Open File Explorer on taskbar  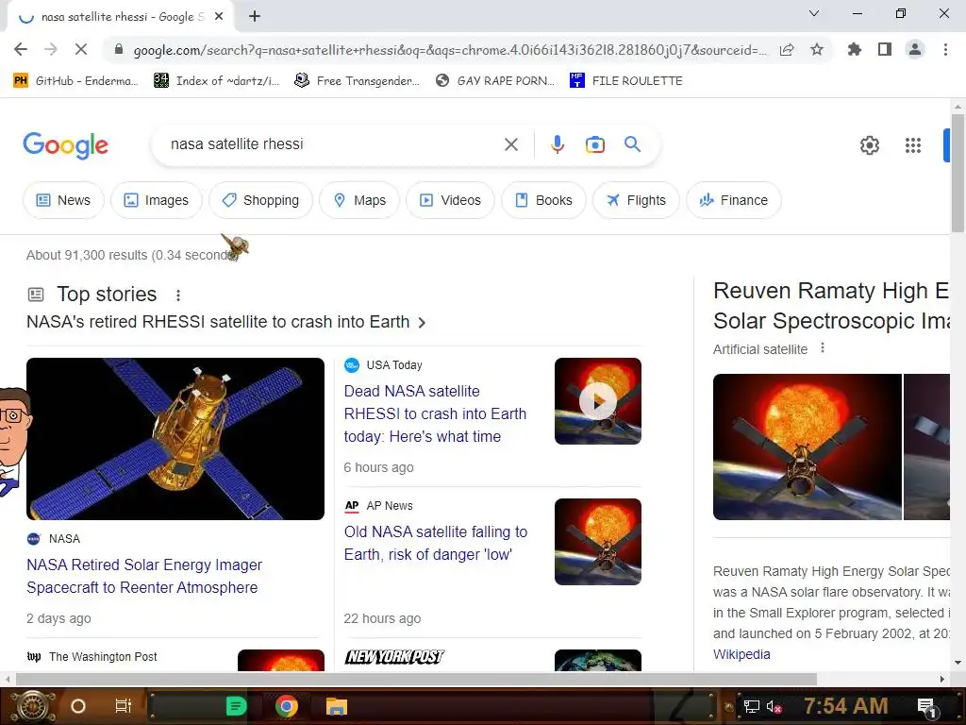[337, 706]
